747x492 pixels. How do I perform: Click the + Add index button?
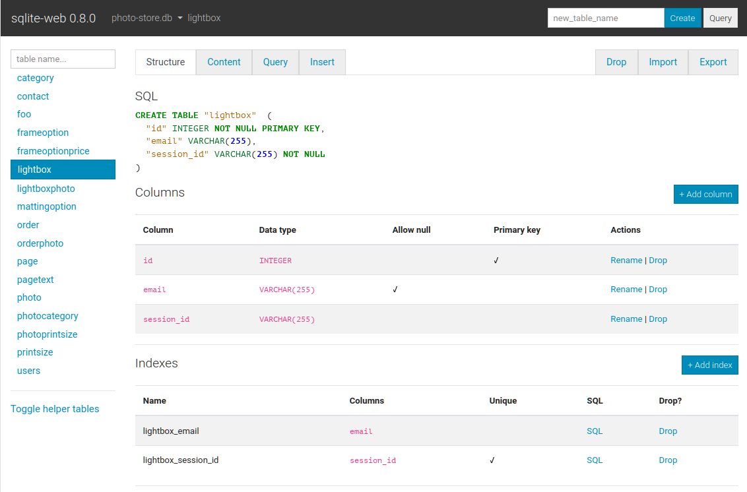[x=710, y=365]
